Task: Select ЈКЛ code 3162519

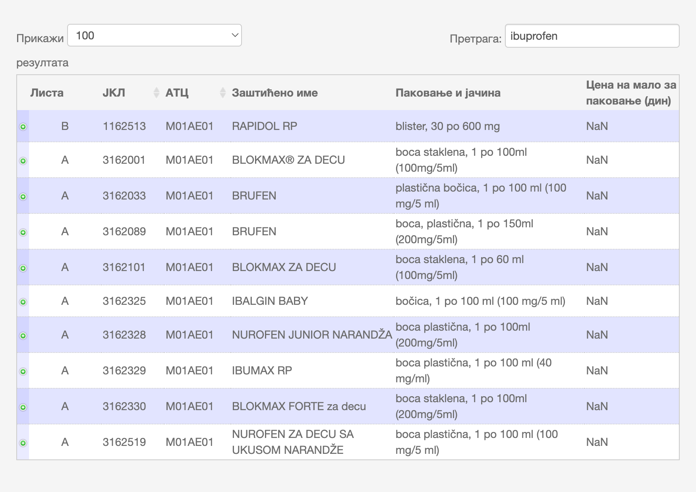Action: pos(124,442)
